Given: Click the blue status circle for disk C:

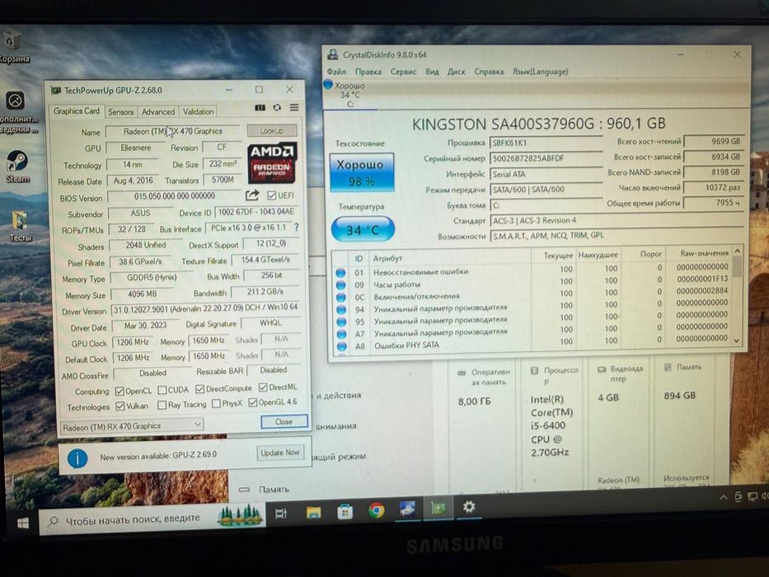Looking at the screenshot, I should click(328, 85).
